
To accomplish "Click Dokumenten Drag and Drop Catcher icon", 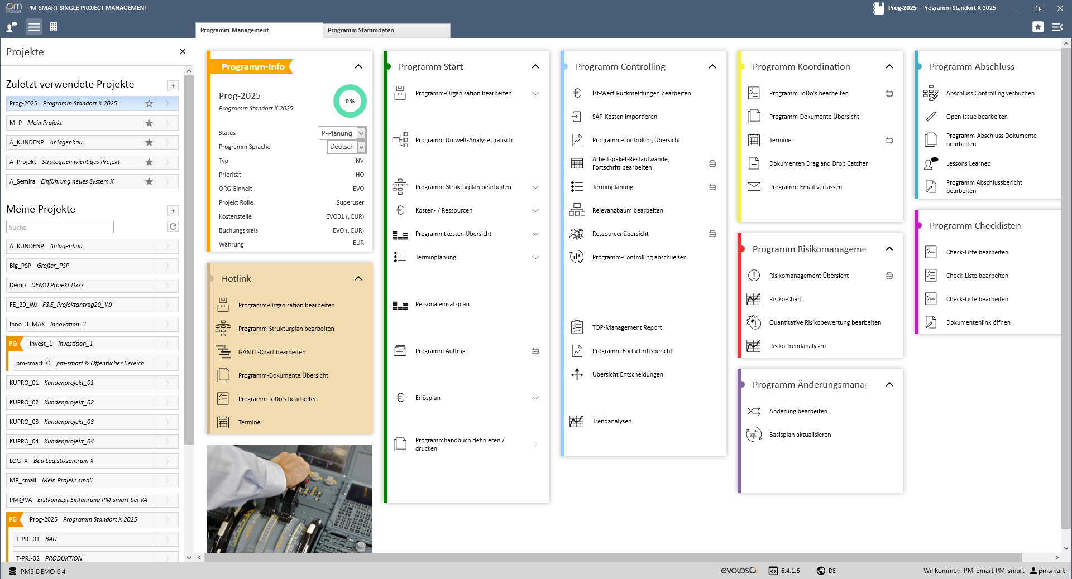I will tap(754, 163).
